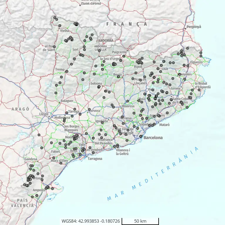225x225 pixels.
Task: Select the Sort town label
Action: pyautogui.click(x=75, y=50)
